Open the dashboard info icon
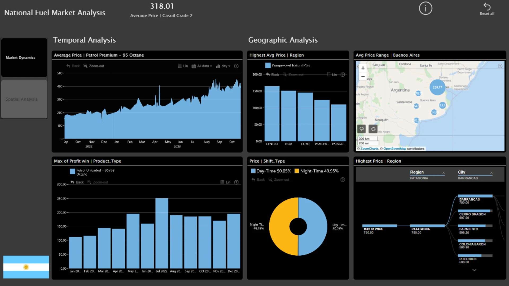 425,8
